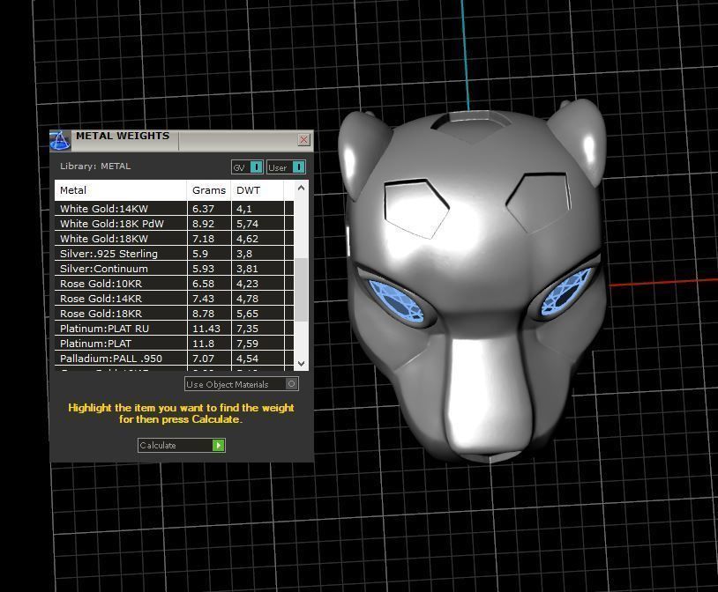Viewport: 718px width, 592px height.
Task: Click the left pentagonal cutout on forehead
Action: click(415, 207)
